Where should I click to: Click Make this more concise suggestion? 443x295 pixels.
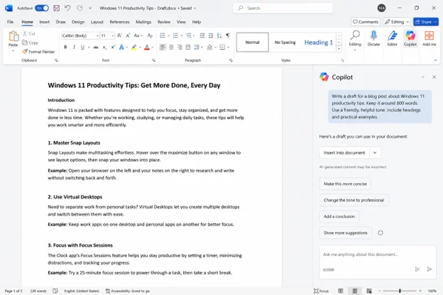pyautogui.click(x=345, y=184)
